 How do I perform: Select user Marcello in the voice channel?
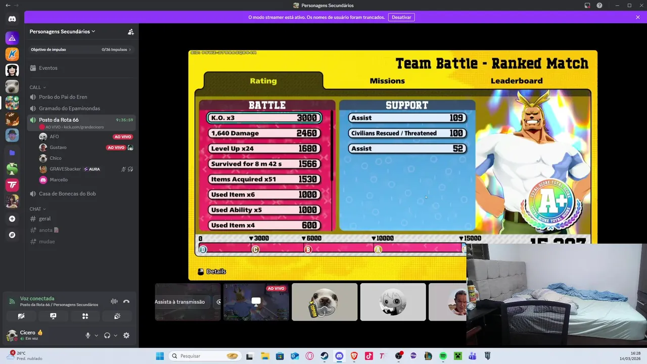(x=85, y=179)
